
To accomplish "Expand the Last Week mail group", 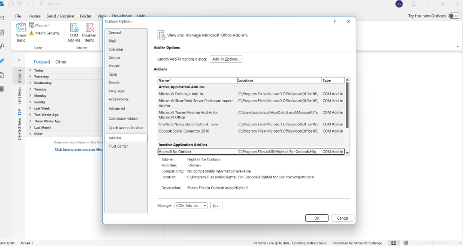I will tap(30, 108).
